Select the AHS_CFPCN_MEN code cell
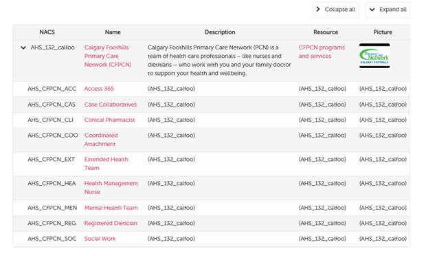 click(52, 208)
